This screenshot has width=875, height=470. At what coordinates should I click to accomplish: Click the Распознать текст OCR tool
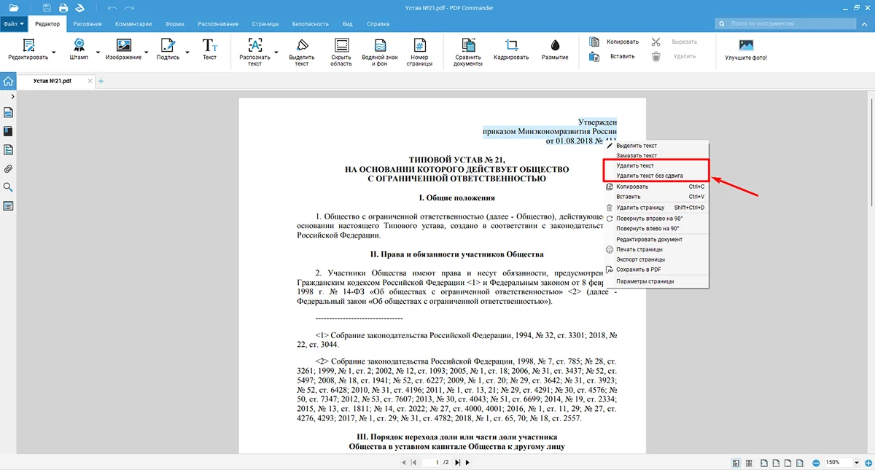(x=254, y=52)
